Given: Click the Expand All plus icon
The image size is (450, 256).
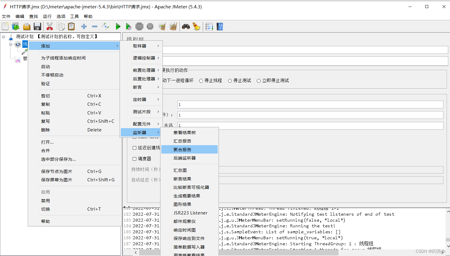Looking at the screenshot, I should [x=84, y=27].
